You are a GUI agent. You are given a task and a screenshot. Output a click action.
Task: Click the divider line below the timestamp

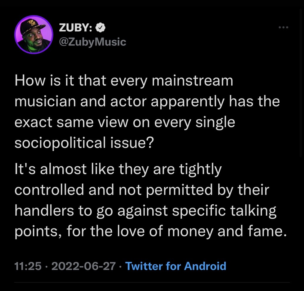coord(152,282)
